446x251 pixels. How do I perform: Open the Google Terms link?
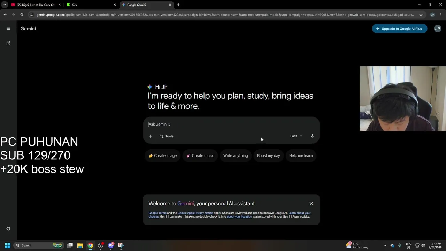pos(157,213)
